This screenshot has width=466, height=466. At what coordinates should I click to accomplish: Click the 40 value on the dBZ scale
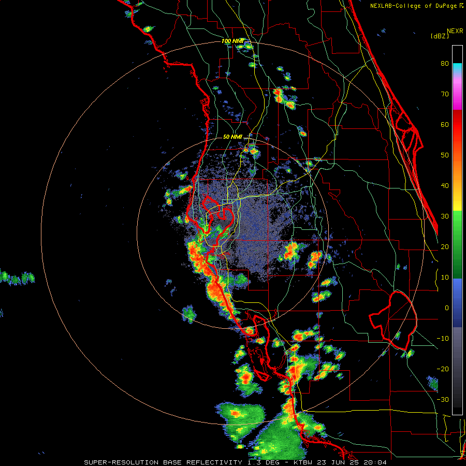pyautogui.click(x=445, y=186)
